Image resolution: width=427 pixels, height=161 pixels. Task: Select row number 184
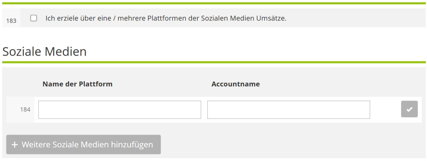(25, 110)
